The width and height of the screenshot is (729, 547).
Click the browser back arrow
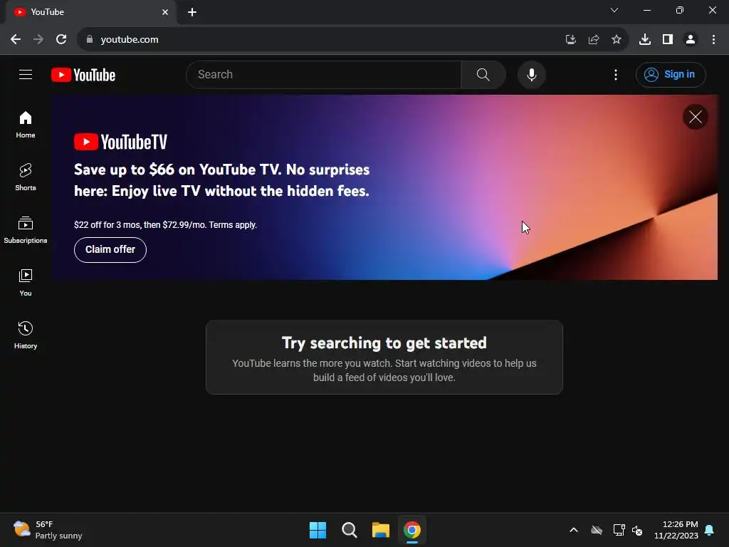coord(16,40)
